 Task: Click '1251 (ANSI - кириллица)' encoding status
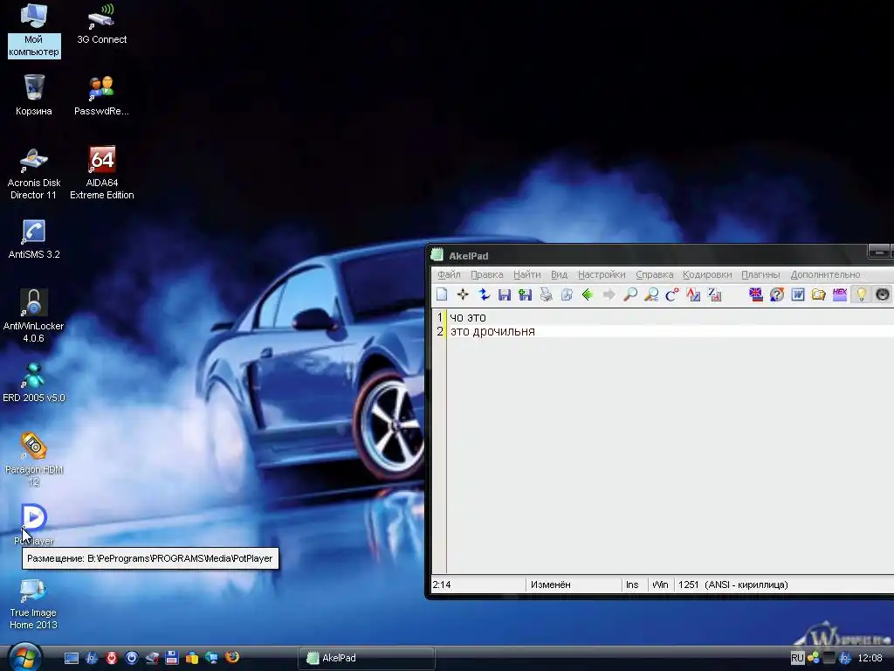pyautogui.click(x=733, y=585)
